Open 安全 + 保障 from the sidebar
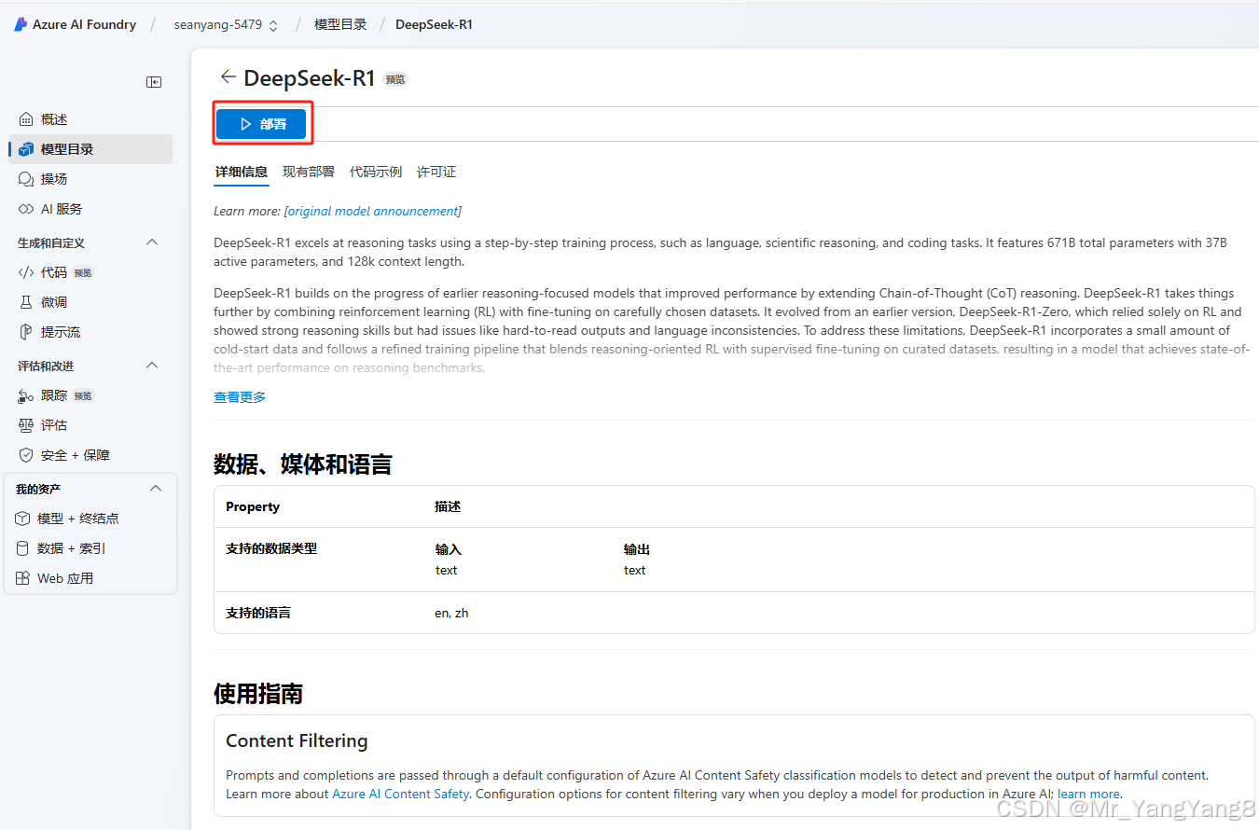Viewport: 1259px width, 830px height. pyautogui.click(x=90, y=455)
